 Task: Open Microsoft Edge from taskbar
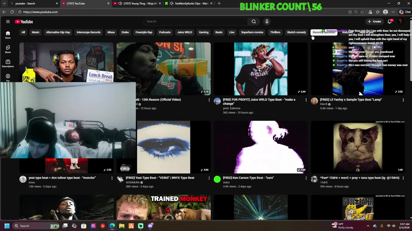pos(112,226)
